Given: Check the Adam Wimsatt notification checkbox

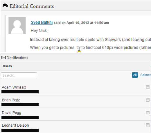Looking at the screenshot, I should tap(148, 87).
